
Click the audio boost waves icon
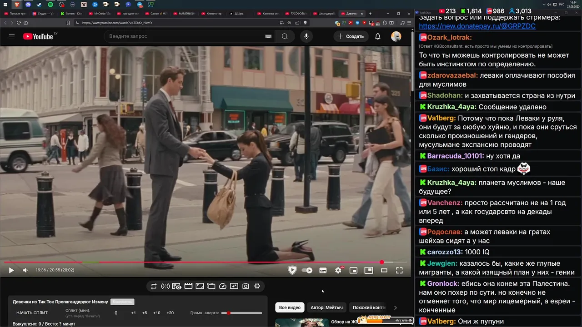[x=166, y=286]
